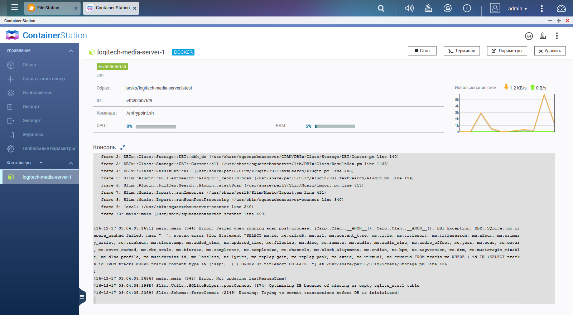Click the RAM usage bar
The image size is (573, 315).
[335, 126]
